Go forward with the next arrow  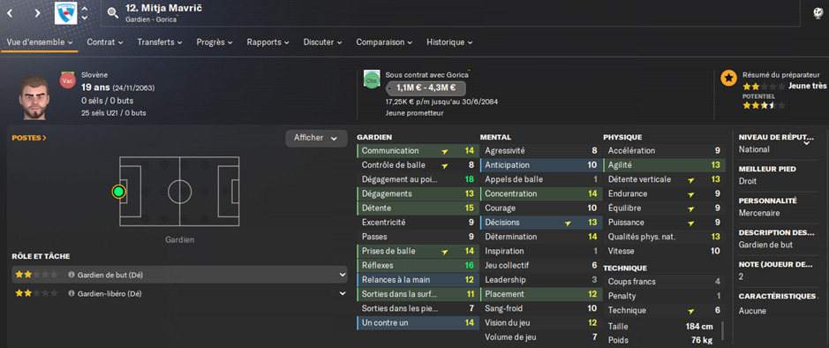coord(37,12)
